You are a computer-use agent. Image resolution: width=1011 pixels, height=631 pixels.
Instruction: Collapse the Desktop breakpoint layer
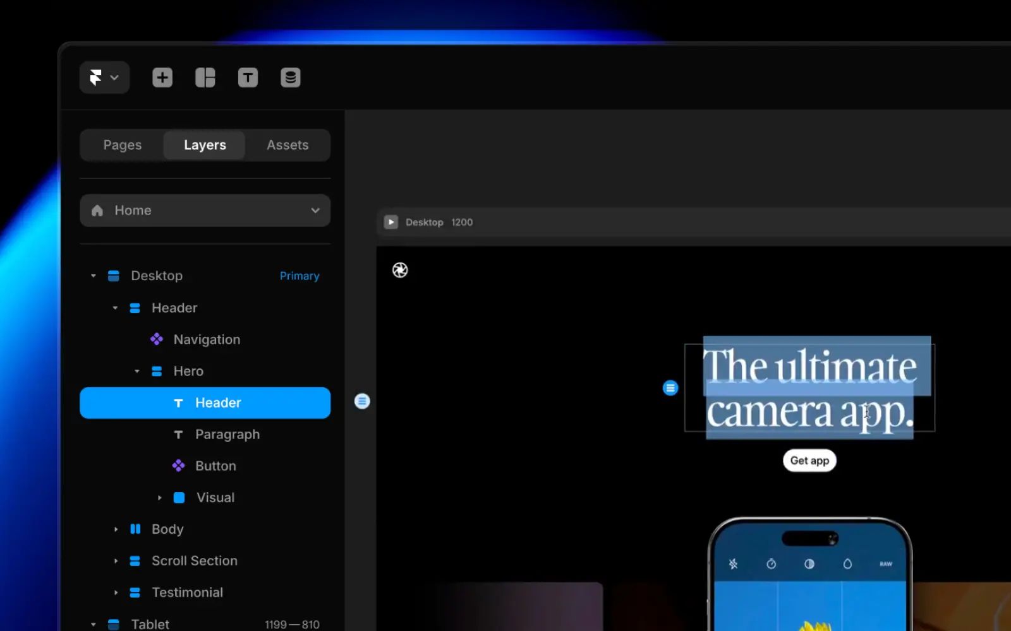click(x=94, y=276)
